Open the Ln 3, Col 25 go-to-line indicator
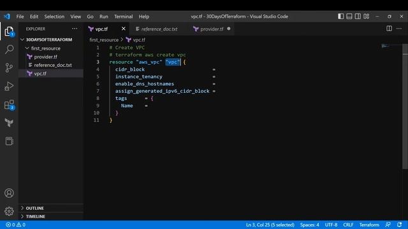 [x=270, y=225]
